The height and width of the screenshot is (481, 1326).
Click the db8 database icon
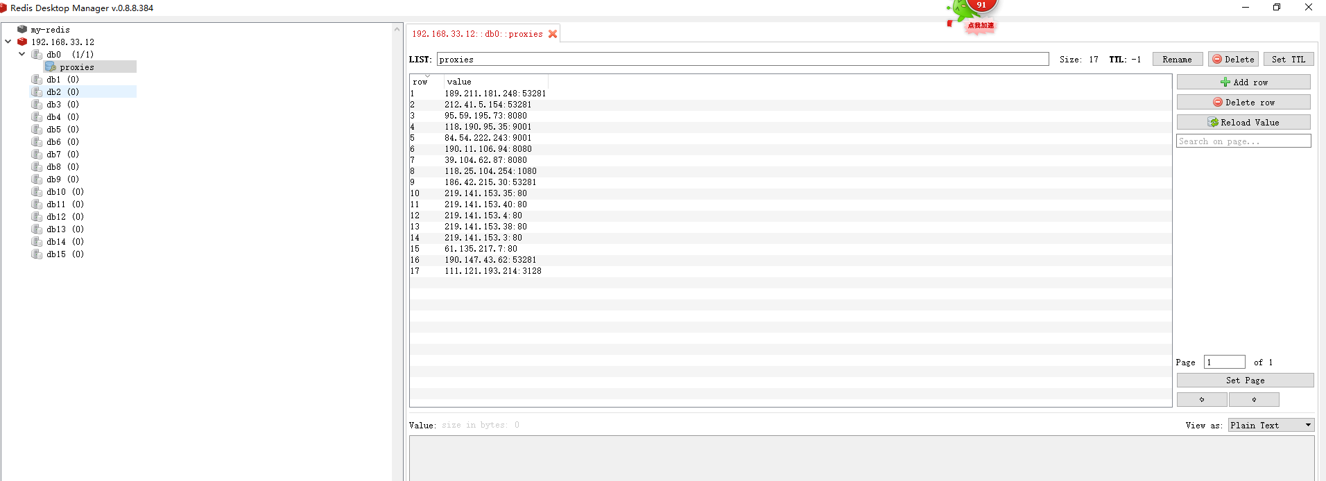click(x=37, y=166)
